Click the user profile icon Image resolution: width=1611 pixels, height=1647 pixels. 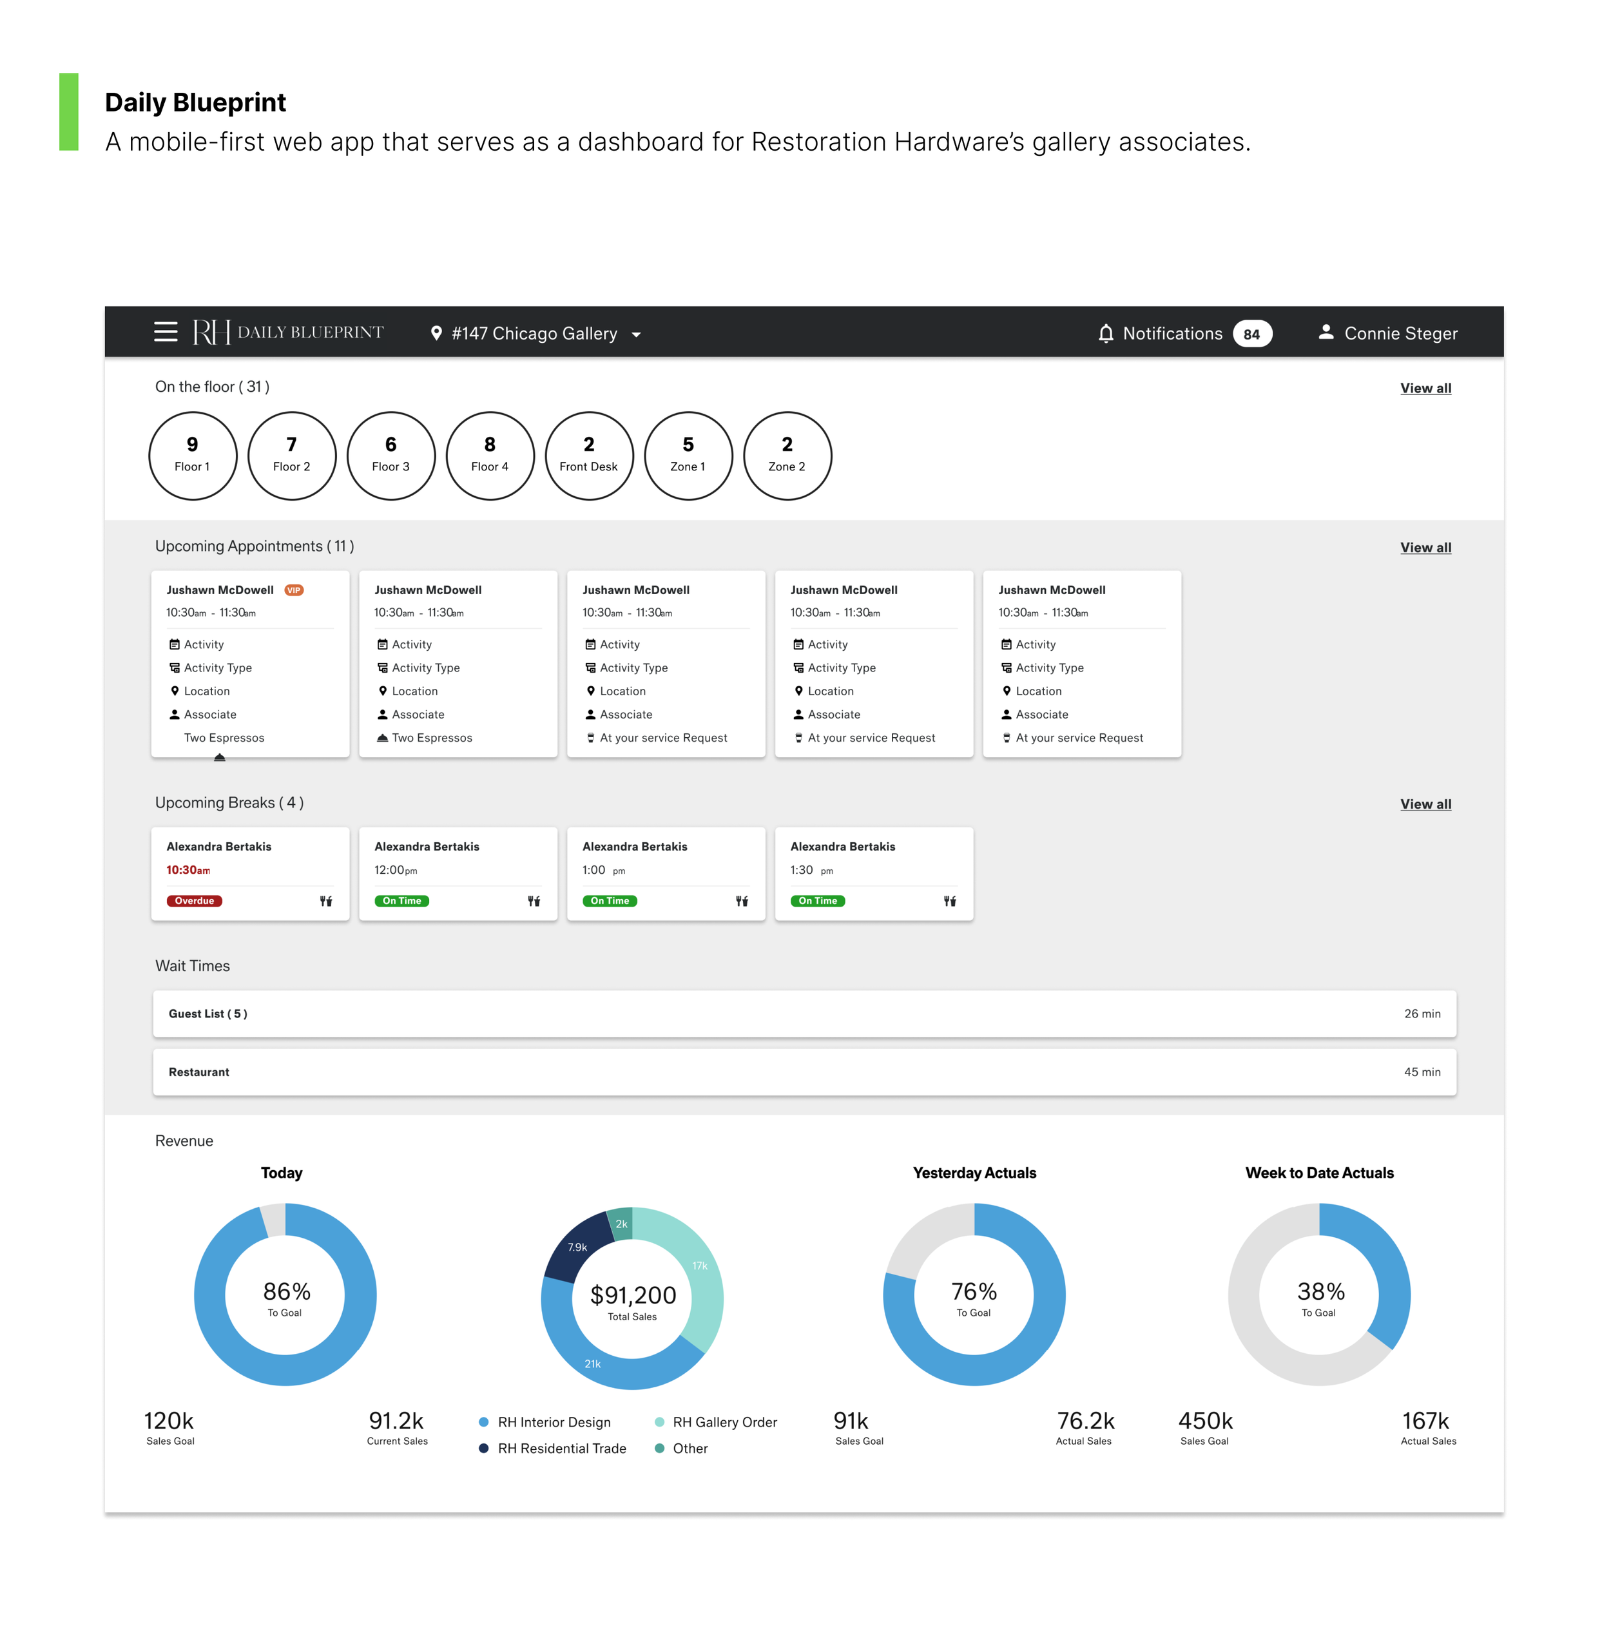pyautogui.click(x=1326, y=332)
